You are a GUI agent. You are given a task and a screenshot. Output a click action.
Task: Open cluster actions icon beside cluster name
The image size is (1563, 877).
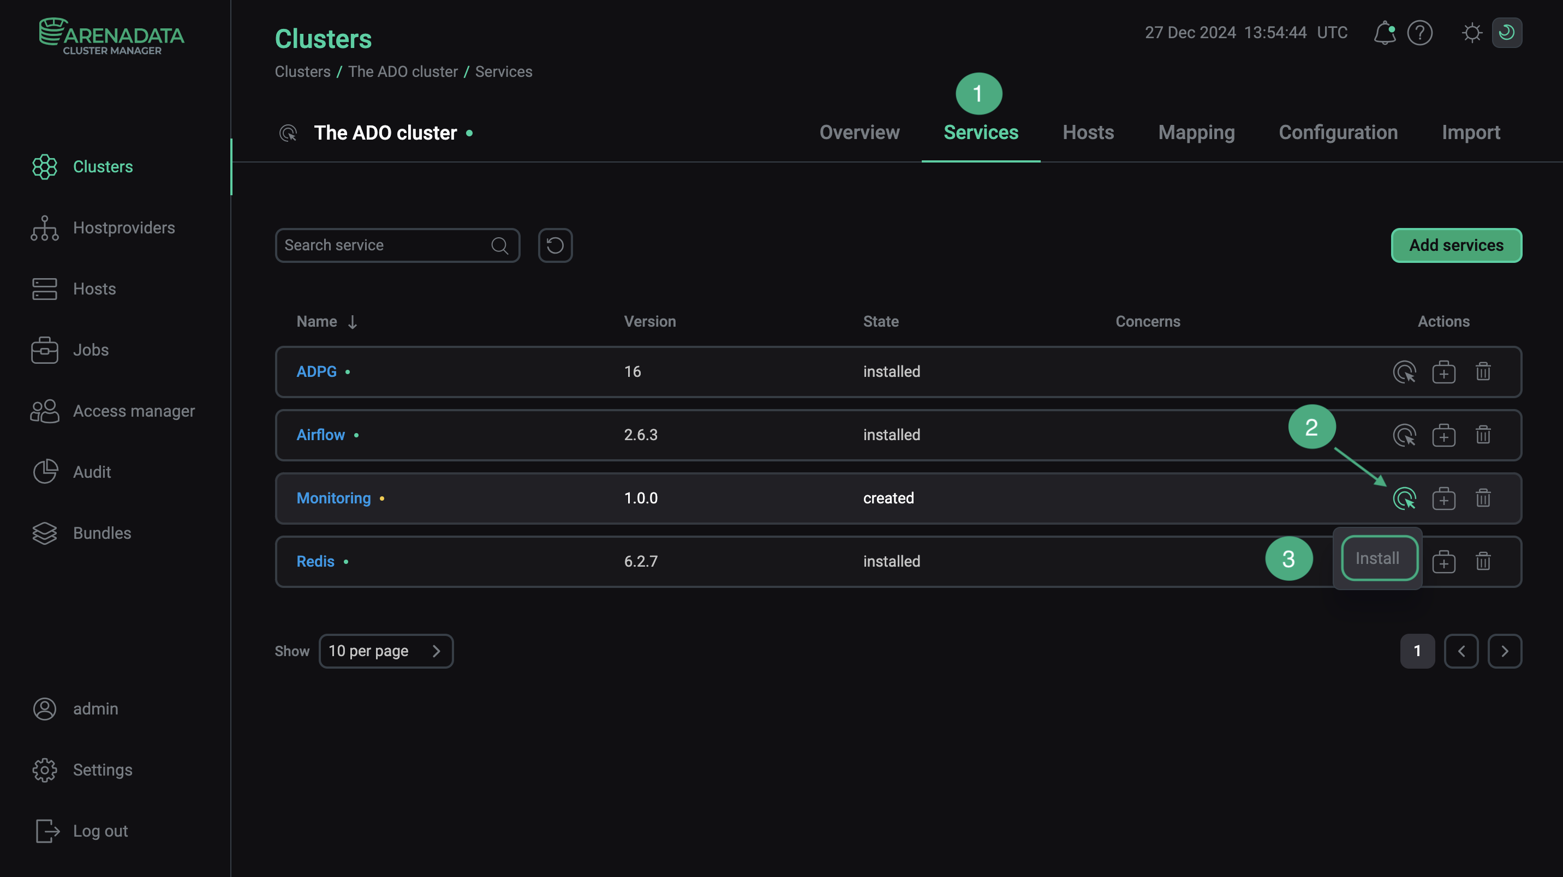[288, 133]
